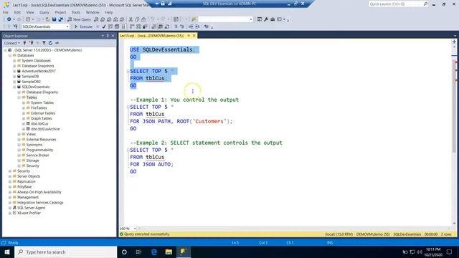The width and height of the screenshot is (459, 258).
Task: Click Comment out selected lines icon
Action: pos(176,27)
